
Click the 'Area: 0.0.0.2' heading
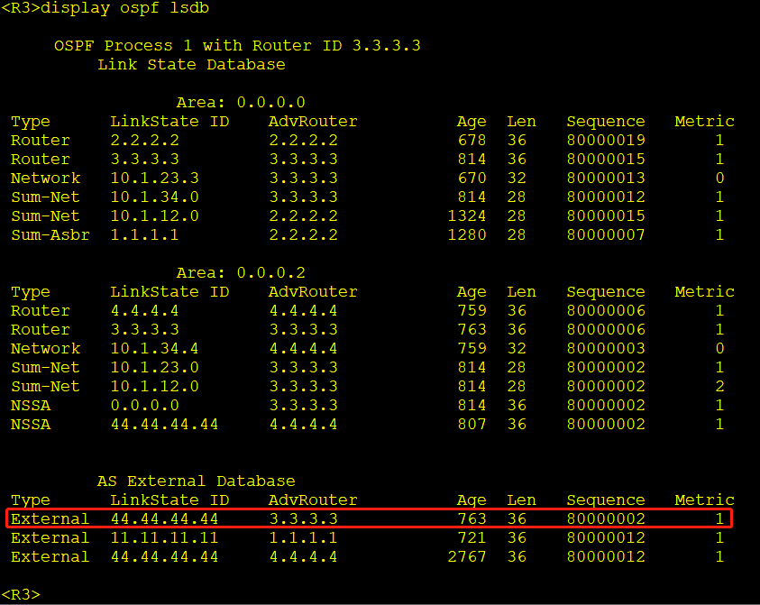(x=241, y=272)
